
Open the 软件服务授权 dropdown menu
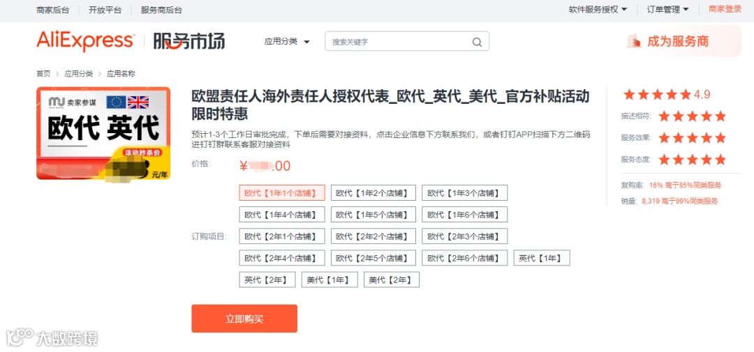click(598, 9)
